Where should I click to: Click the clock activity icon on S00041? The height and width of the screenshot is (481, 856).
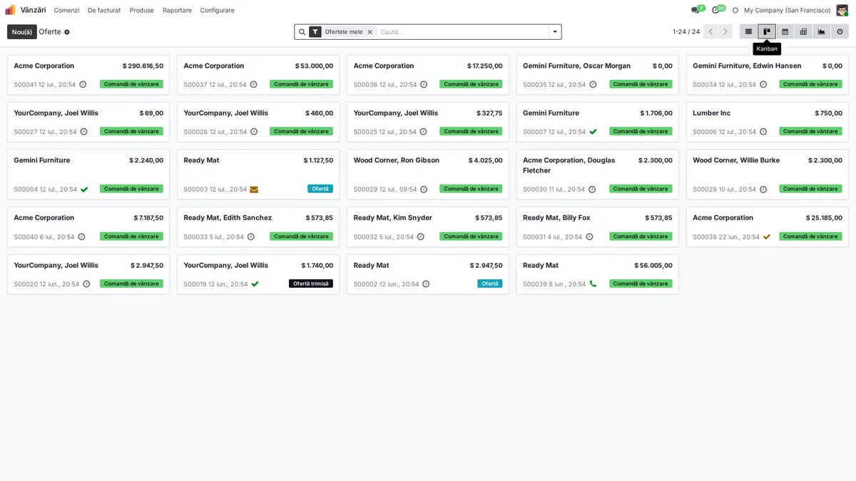pyautogui.click(x=83, y=84)
